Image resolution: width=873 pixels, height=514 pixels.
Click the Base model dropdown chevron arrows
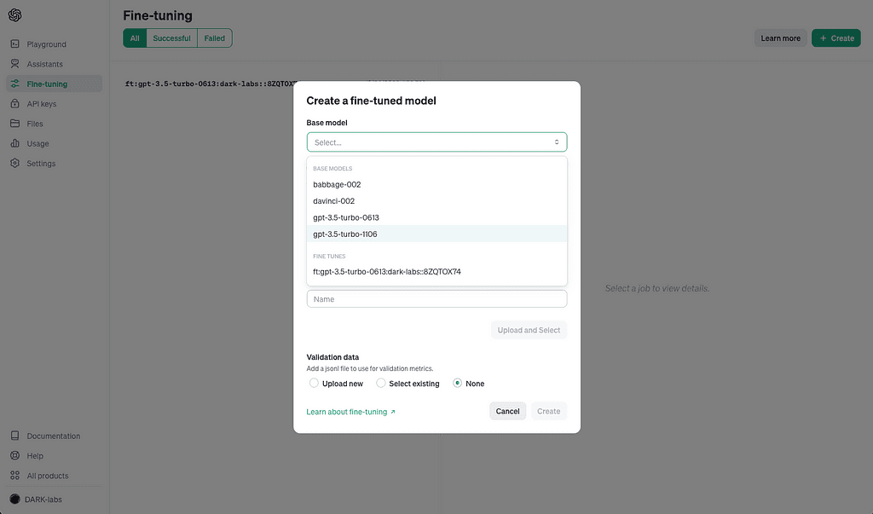(x=556, y=142)
